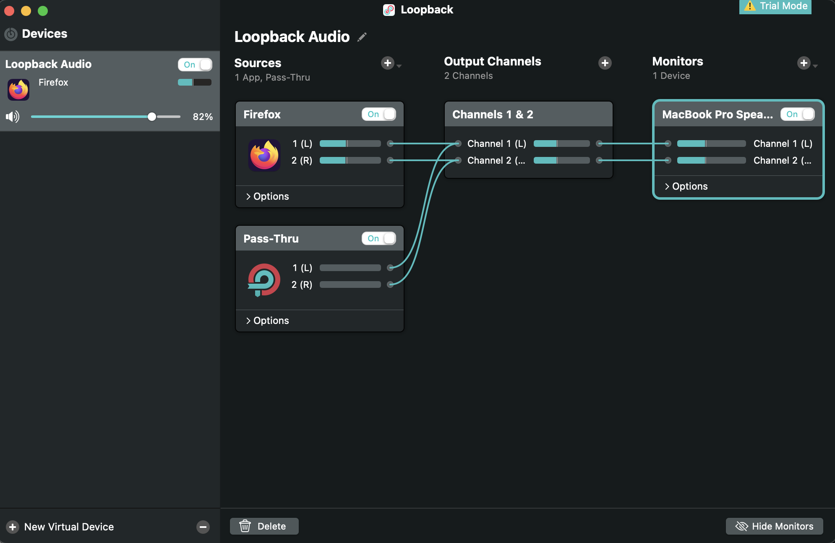This screenshot has height=543, width=835.
Task: Click the 'Sources' column heading
Action: [258, 63]
